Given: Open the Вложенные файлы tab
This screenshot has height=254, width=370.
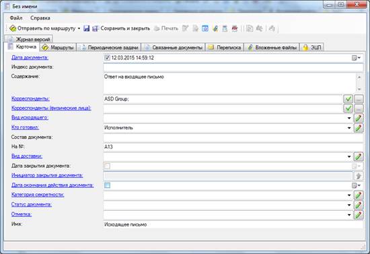Looking at the screenshot, I should coord(272,47).
